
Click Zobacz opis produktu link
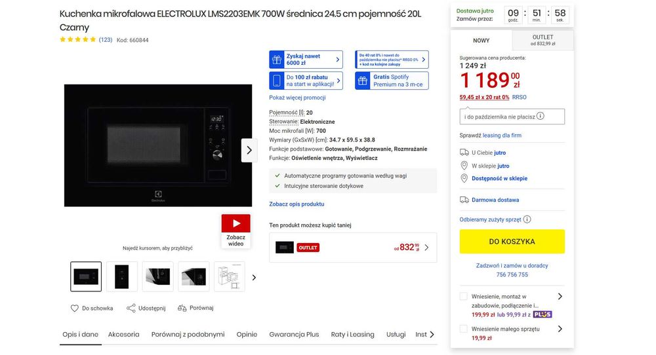tap(297, 204)
